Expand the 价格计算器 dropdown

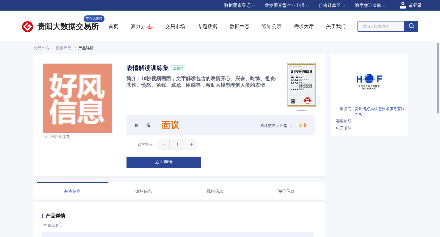(332, 6)
